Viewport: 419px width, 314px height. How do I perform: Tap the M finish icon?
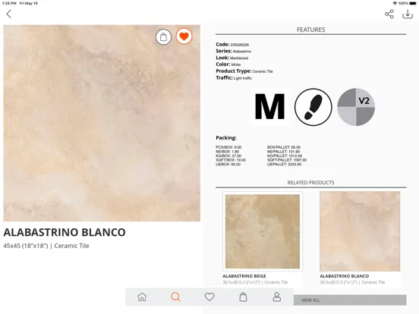click(270, 107)
